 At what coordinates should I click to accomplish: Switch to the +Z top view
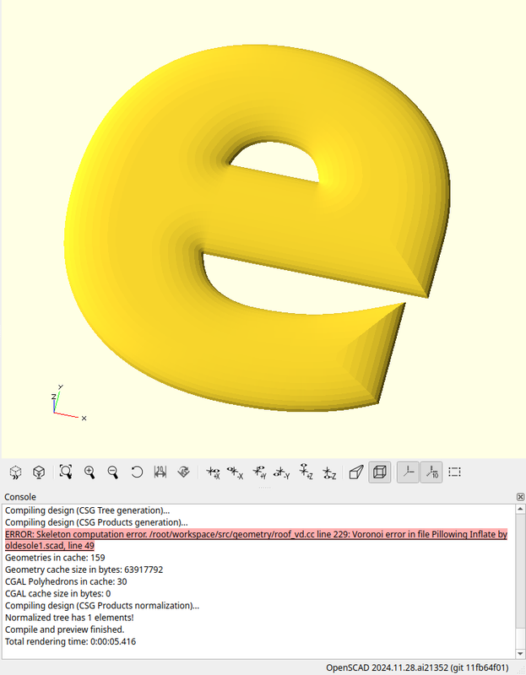click(x=306, y=472)
